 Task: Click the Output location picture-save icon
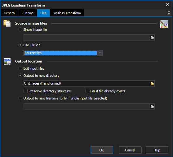click(x=7, y=62)
